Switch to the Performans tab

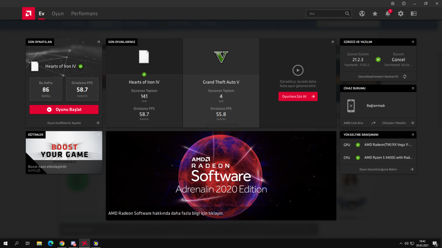(x=84, y=14)
